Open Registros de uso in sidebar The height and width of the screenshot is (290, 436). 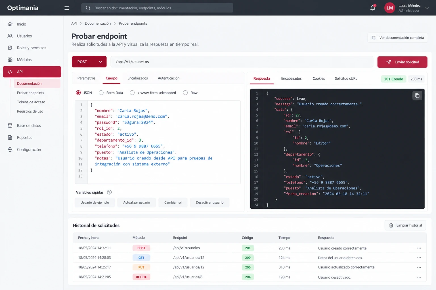(30, 111)
